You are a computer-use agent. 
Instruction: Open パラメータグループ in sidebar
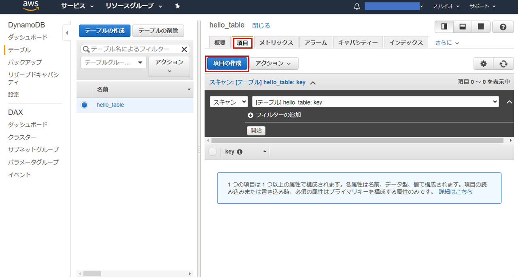(x=34, y=163)
